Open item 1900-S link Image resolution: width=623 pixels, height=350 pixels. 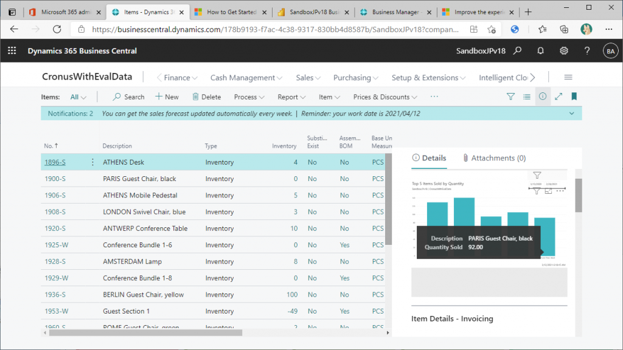point(55,179)
